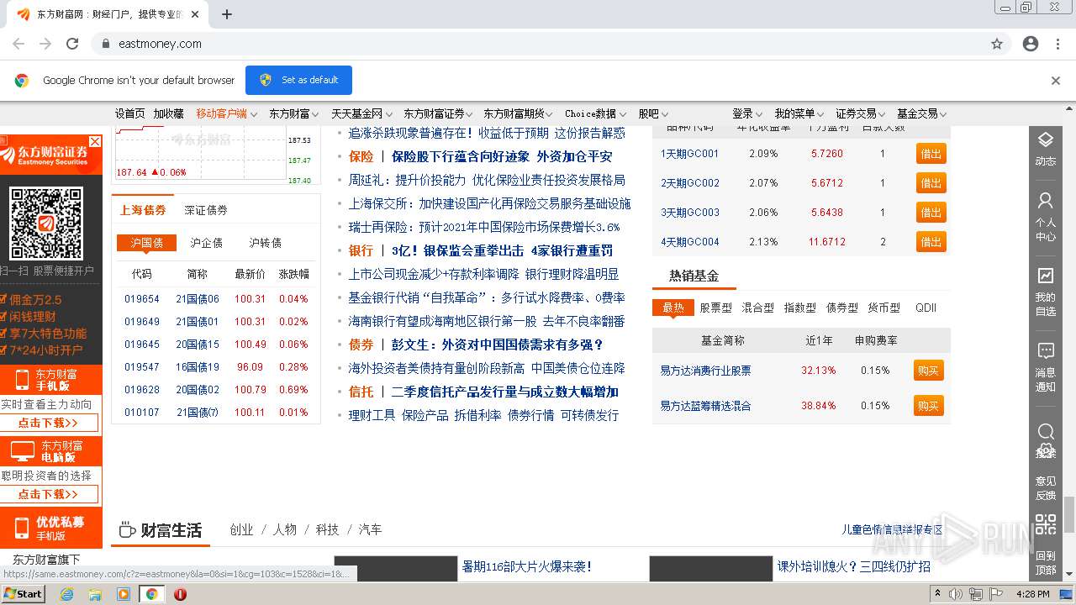Reload the page with refresh icon
Viewport: 1076px width, 605px height.
tap(72, 44)
